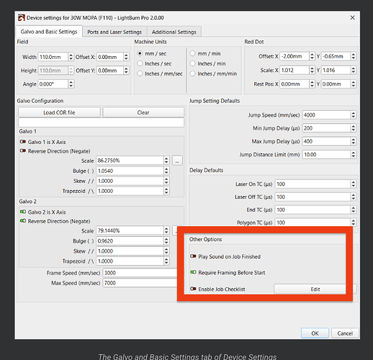The height and width of the screenshot is (360, 373).
Task: Click Galvo 2 Scale spinner arrows
Action: [166, 230]
